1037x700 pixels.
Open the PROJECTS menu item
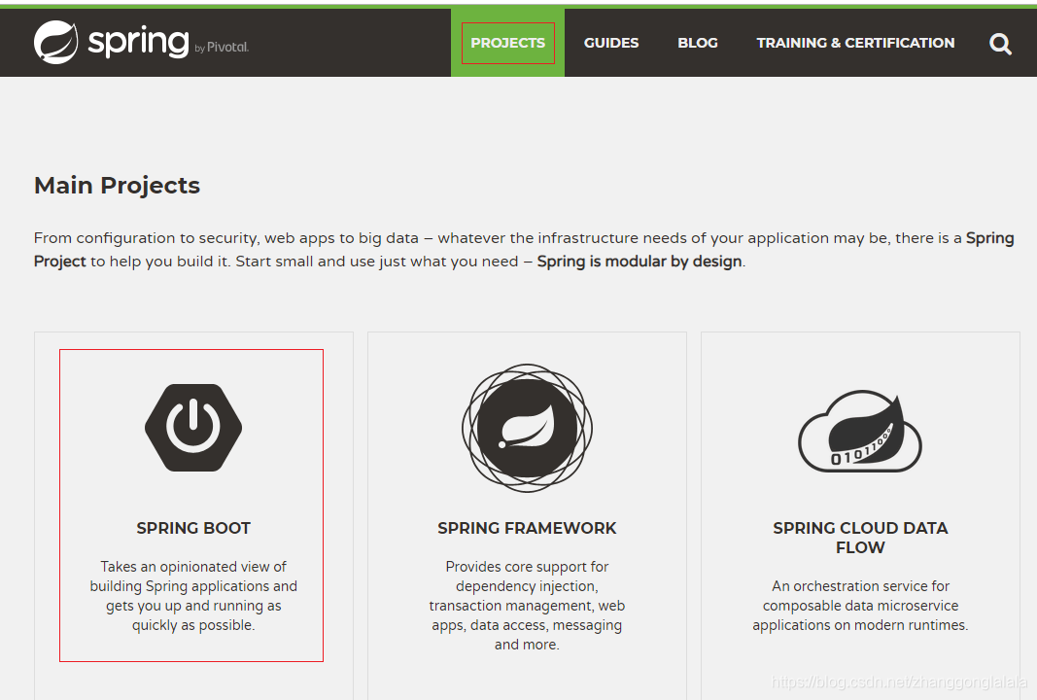tap(508, 43)
